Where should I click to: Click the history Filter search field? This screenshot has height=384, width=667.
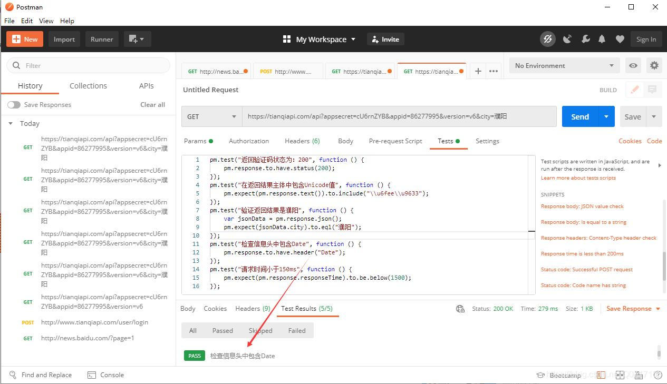(88, 65)
